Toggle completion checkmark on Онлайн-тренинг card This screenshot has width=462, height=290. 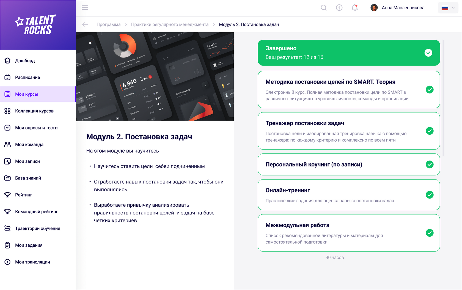point(430,195)
